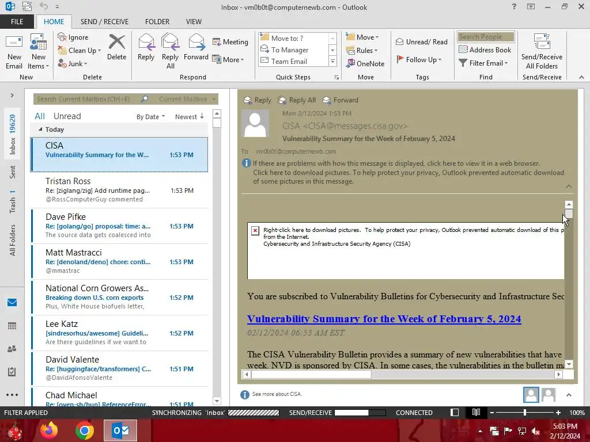Expand the Quick Steps gallery
The image size is (590, 442).
(x=332, y=61)
